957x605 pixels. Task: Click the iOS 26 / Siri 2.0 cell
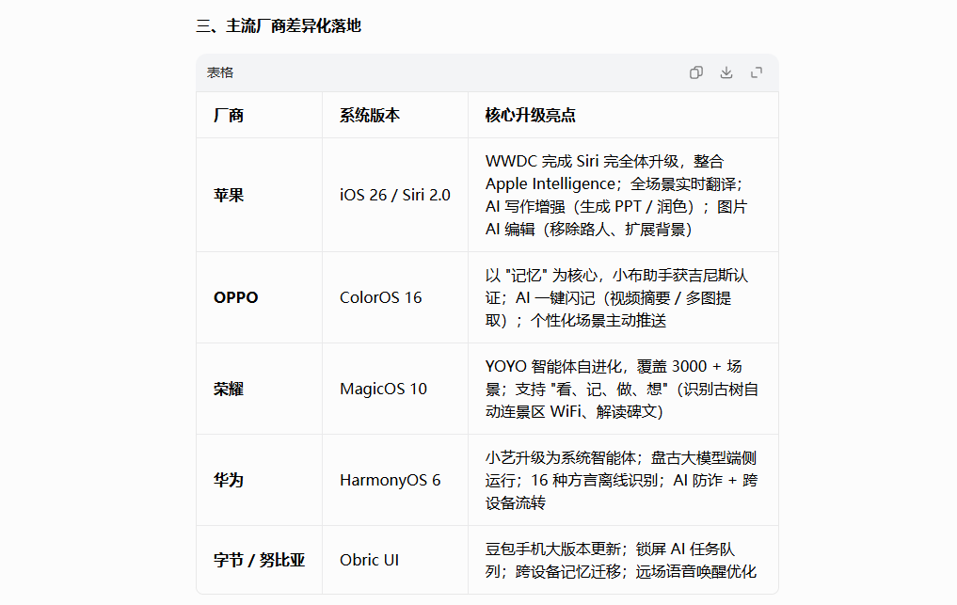click(x=395, y=195)
